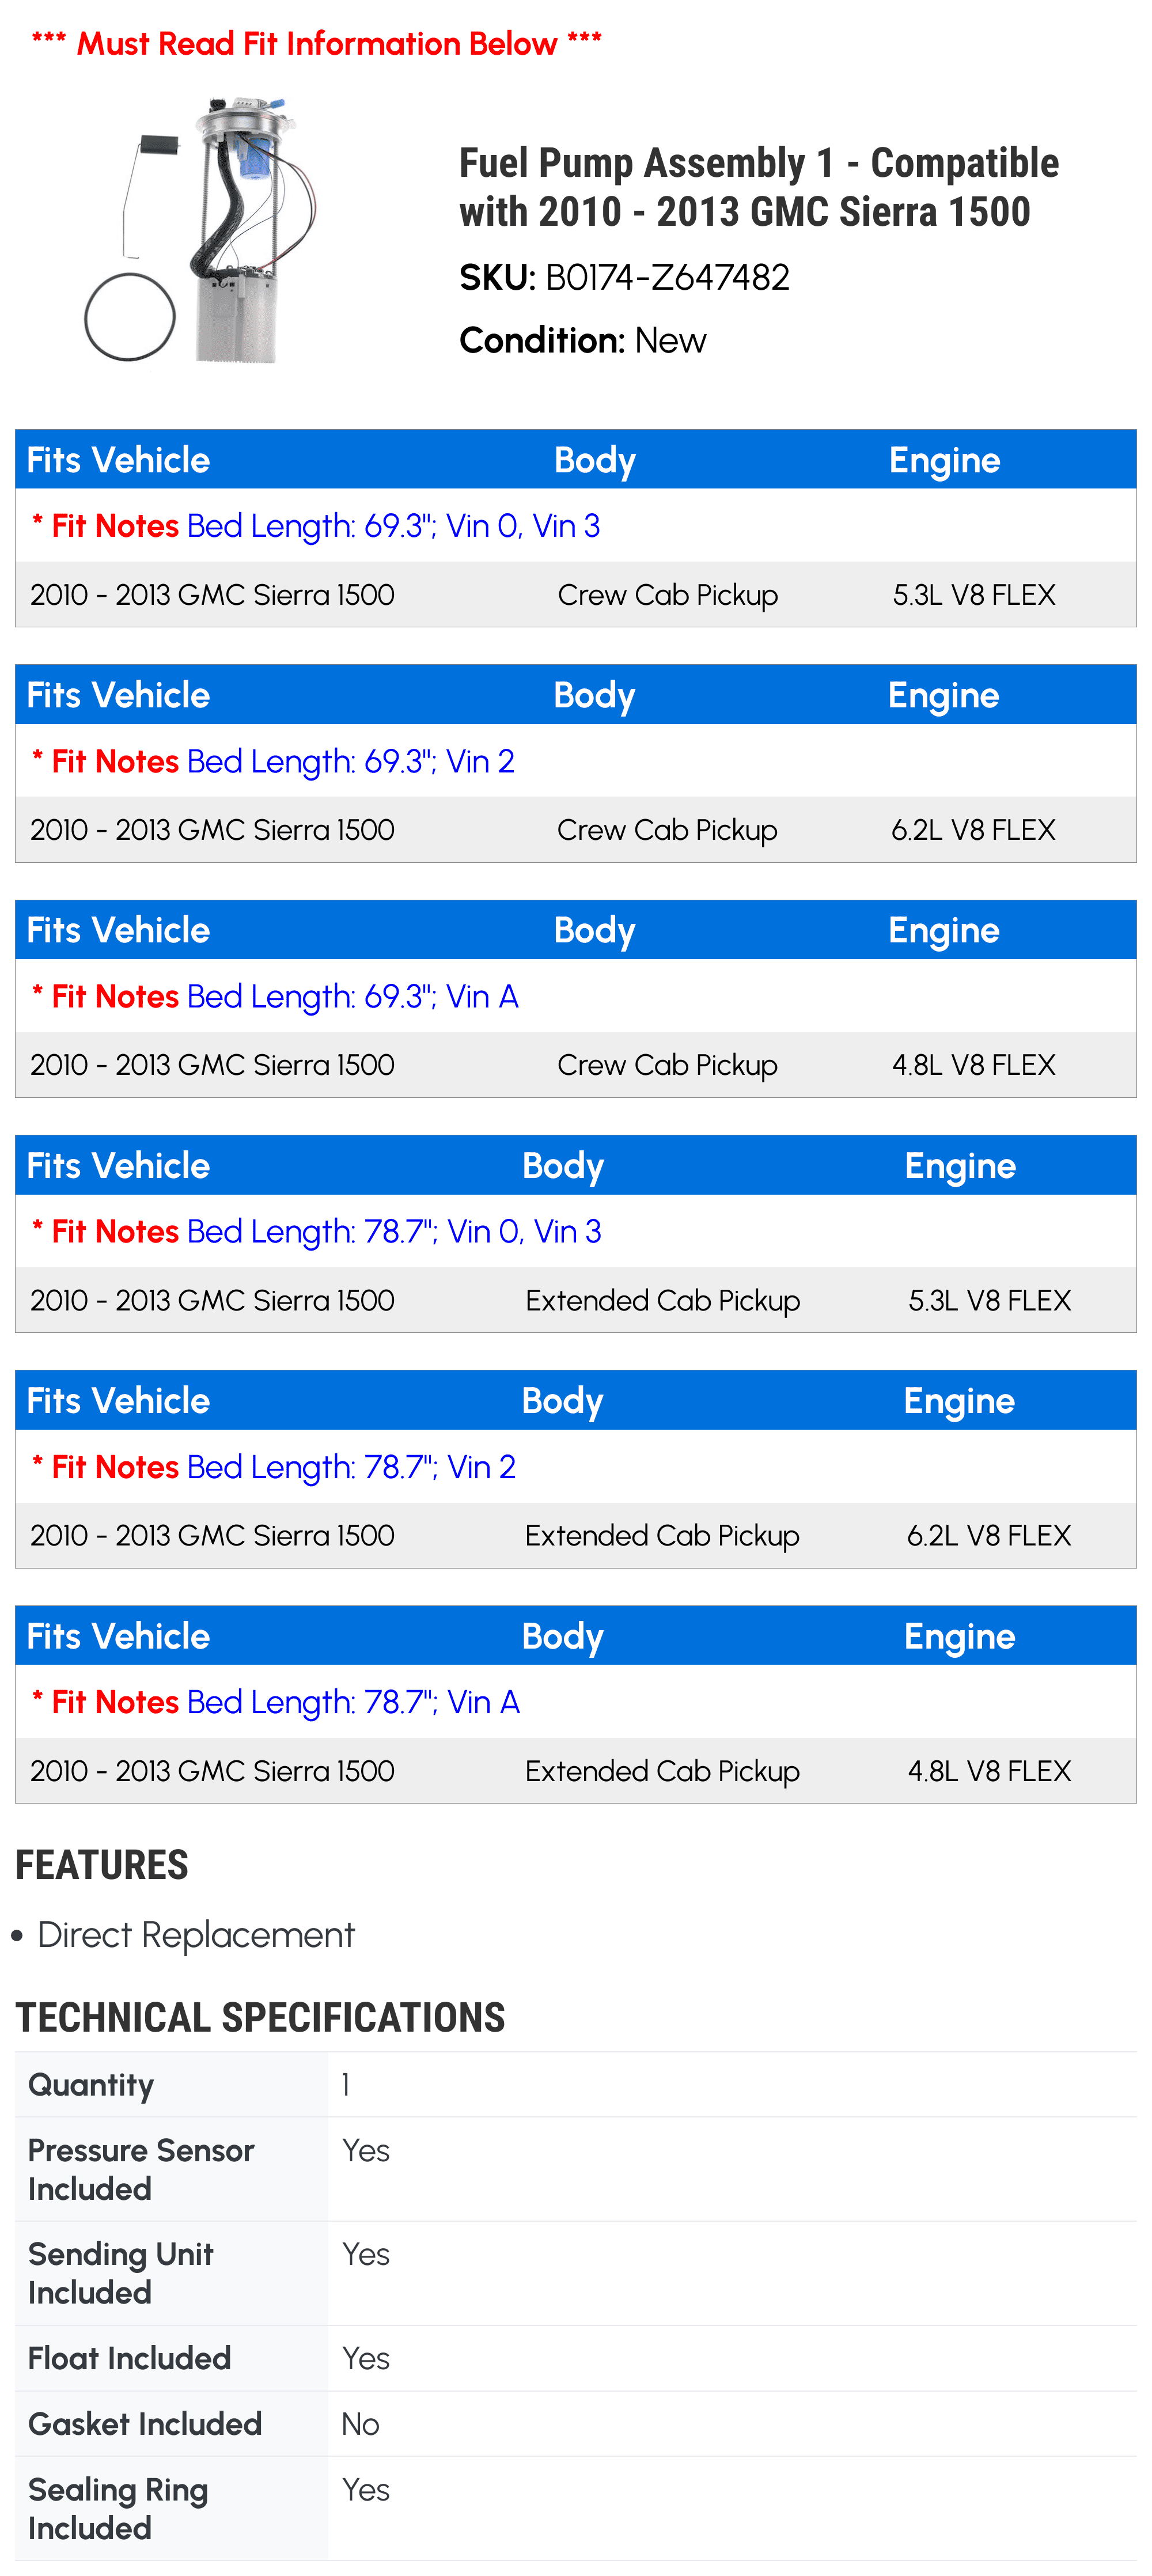This screenshot has height=2576, width=1152.
Task: Click the "Condition: New" text
Action: [582, 341]
